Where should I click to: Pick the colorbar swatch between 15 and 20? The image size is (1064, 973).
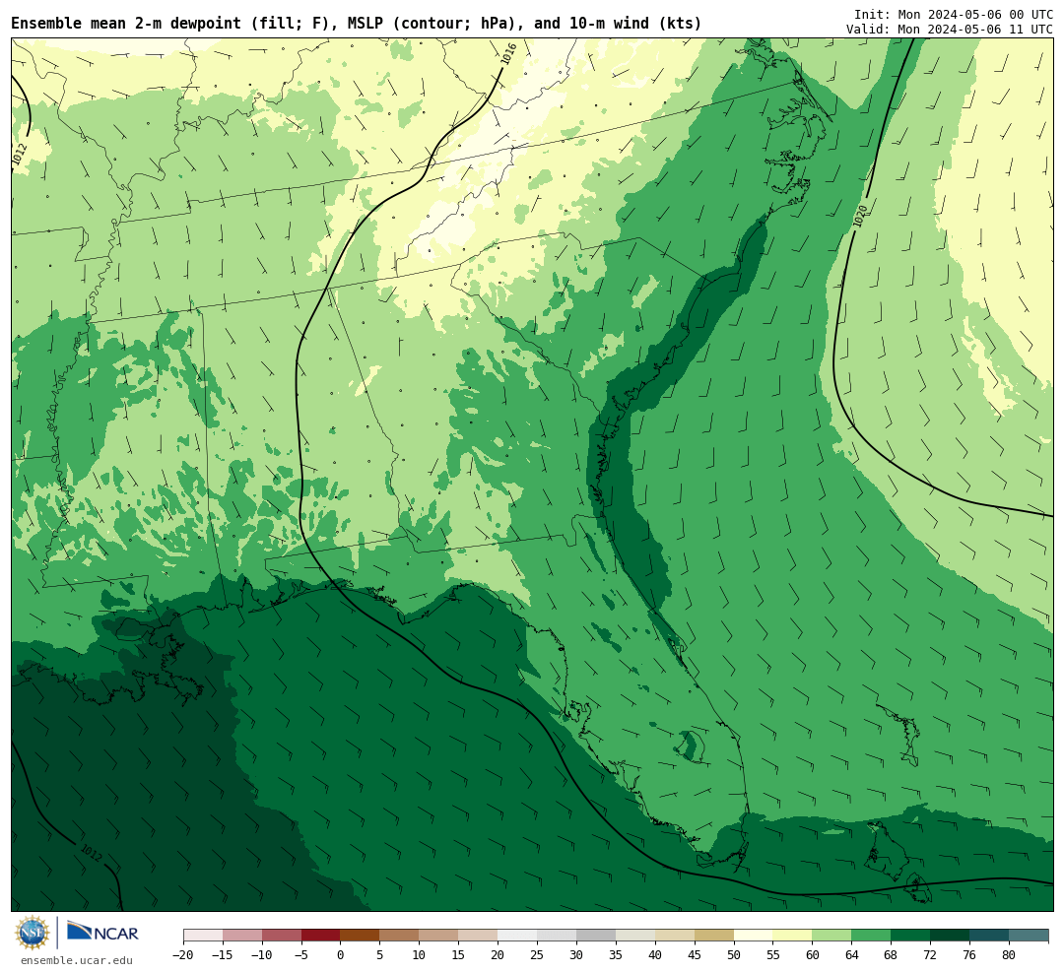coord(478,935)
